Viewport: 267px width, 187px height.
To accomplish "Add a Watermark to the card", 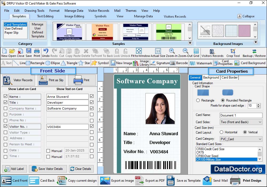I will point(201,63).
